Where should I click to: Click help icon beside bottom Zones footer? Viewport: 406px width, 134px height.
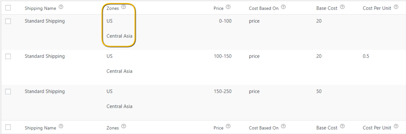click(124, 127)
